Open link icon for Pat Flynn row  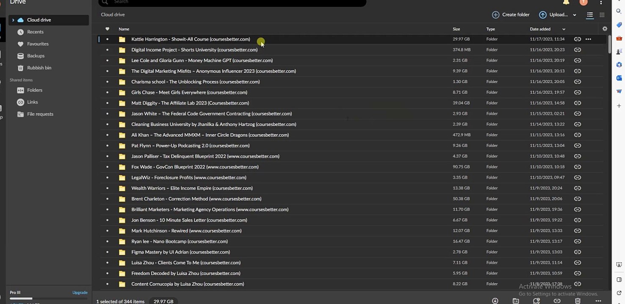577,146
